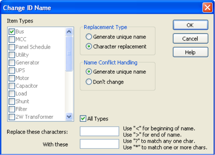Click the Item Types list scroll up arrow
This screenshot has width=215, height=155.
tap(69, 32)
